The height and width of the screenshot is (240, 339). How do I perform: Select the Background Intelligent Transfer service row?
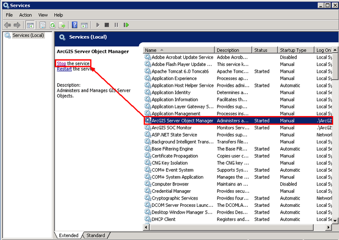(238, 141)
